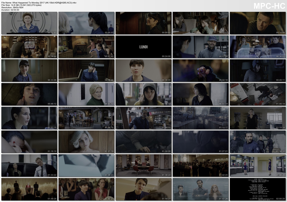Open the beanie frame at 00:54:13

[x=144, y=94]
